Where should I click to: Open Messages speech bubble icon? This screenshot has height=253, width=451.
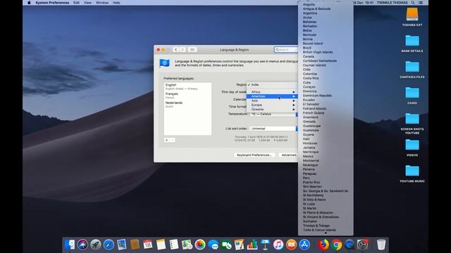(213, 245)
